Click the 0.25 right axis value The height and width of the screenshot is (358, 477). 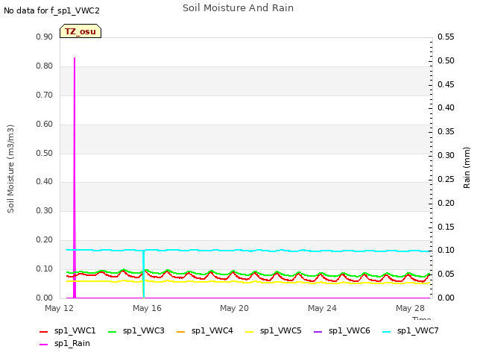(x=446, y=179)
